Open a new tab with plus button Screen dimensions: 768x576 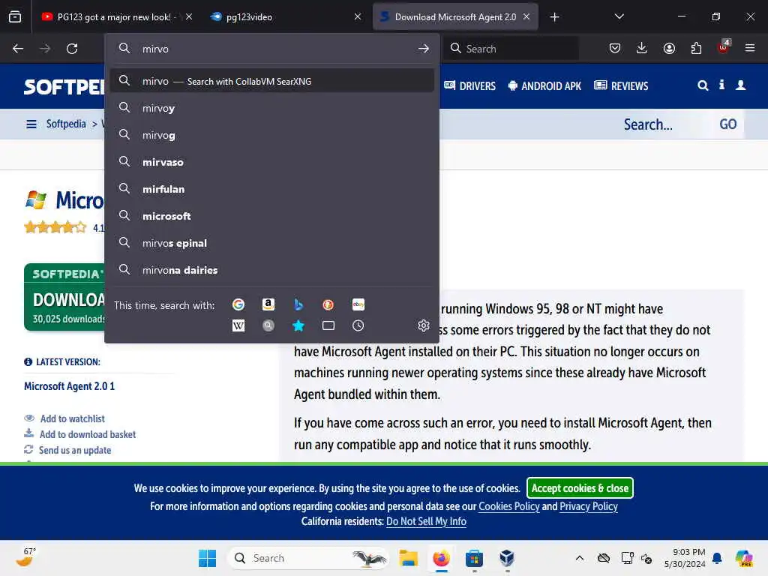coord(554,17)
